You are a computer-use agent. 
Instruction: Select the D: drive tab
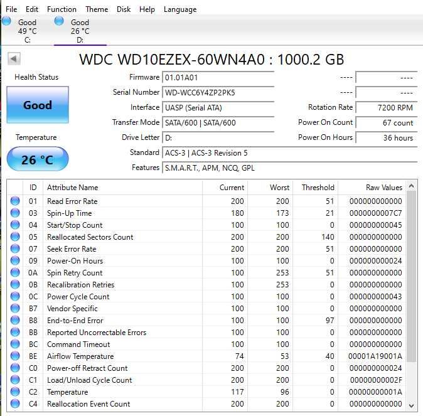[x=80, y=31]
